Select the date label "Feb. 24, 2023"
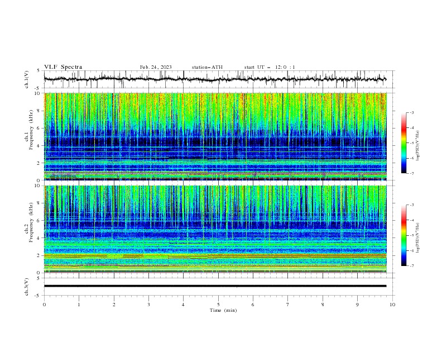 156,67
